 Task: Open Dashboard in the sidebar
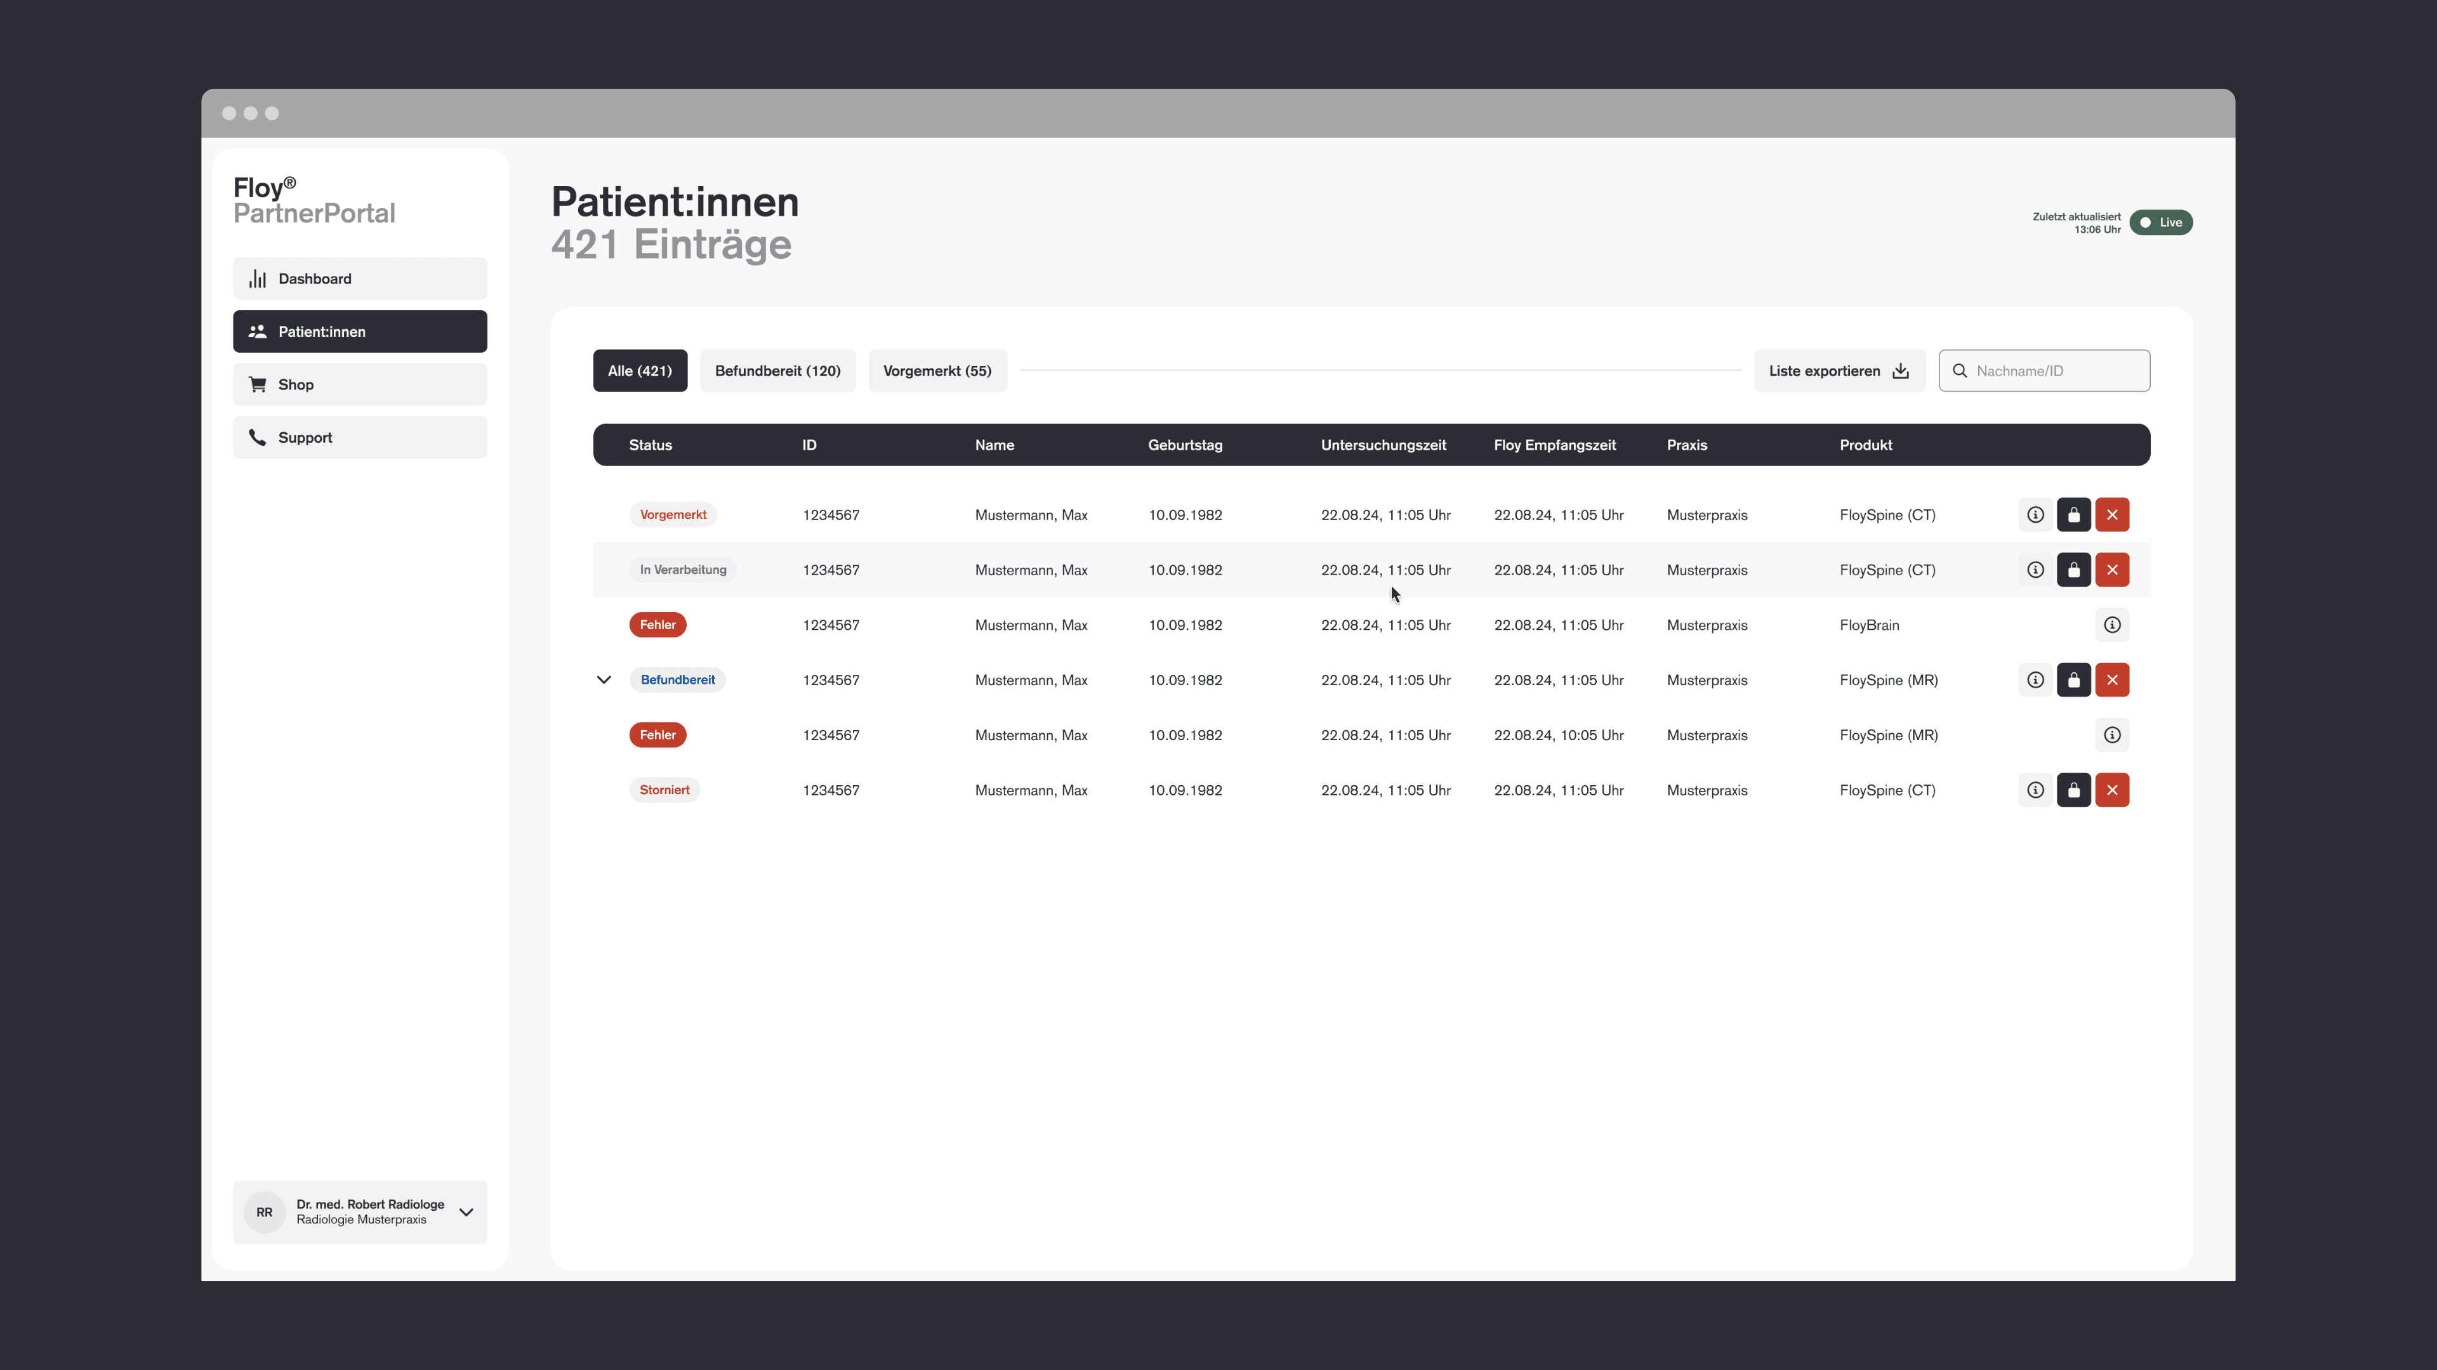[359, 279]
